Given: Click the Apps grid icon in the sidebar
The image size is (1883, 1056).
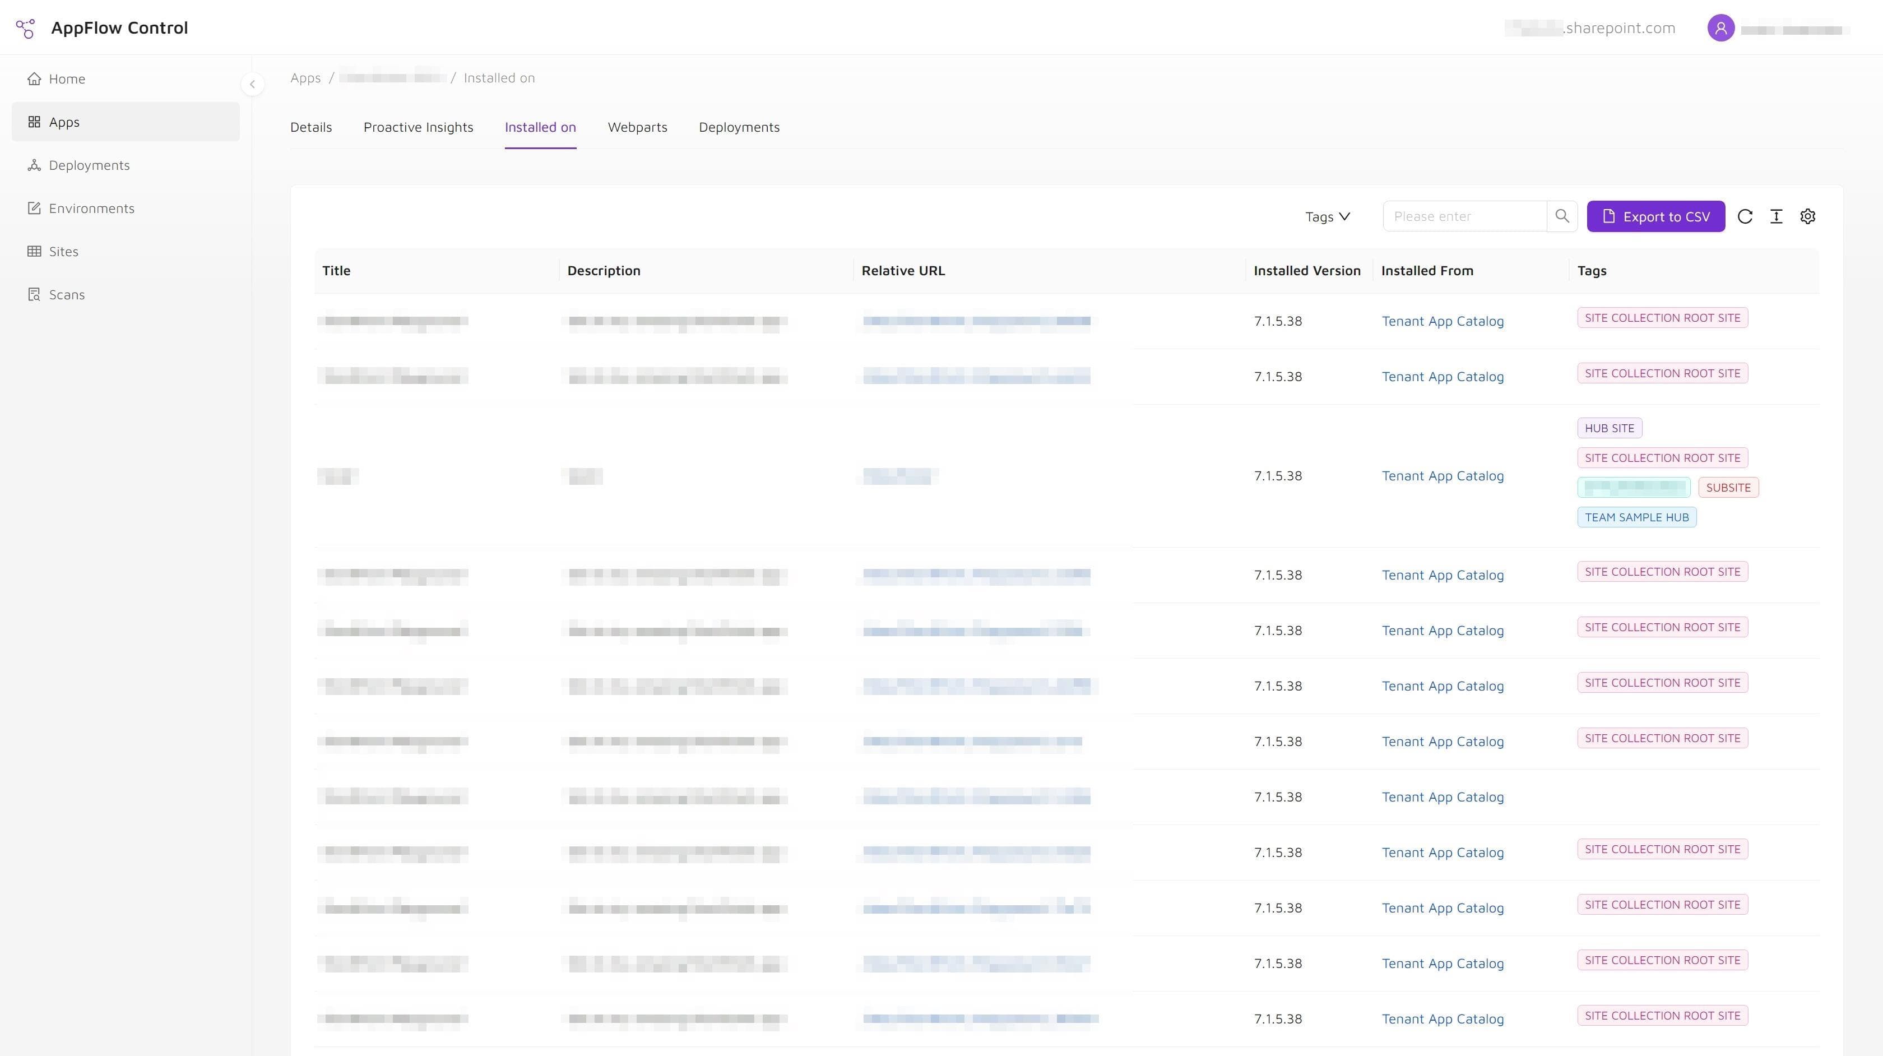Looking at the screenshot, I should tap(34, 122).
